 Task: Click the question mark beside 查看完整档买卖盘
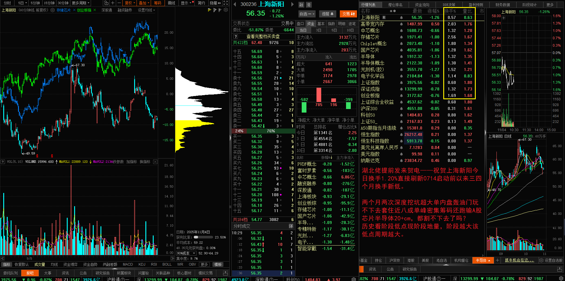point(236,37)
